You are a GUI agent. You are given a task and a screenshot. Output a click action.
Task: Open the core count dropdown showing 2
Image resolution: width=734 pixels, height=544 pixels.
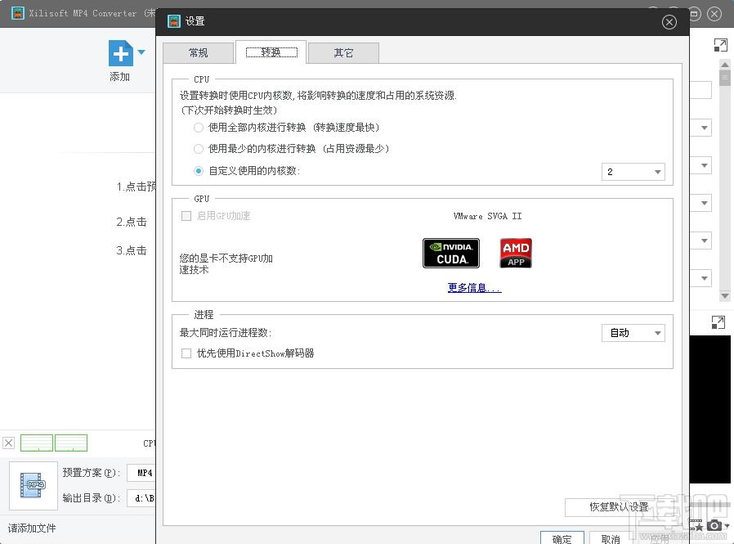[633, 172]
